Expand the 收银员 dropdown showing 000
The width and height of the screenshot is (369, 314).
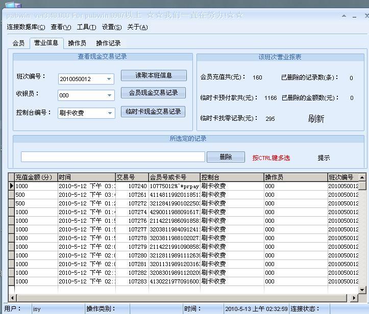point(109,95)
